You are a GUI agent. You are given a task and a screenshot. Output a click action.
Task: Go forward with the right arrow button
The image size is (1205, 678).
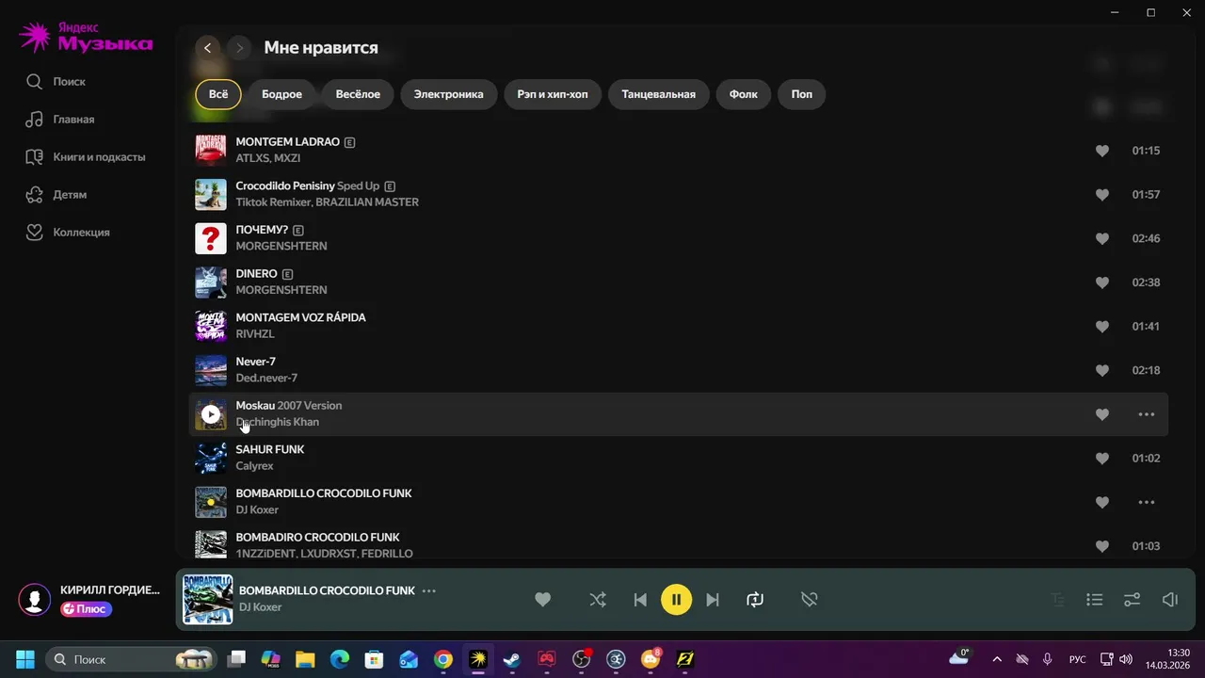tap(239, 48)
